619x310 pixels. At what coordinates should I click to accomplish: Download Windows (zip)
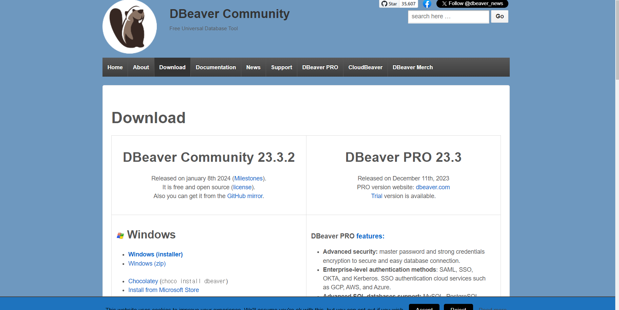[x=147, y=264]
